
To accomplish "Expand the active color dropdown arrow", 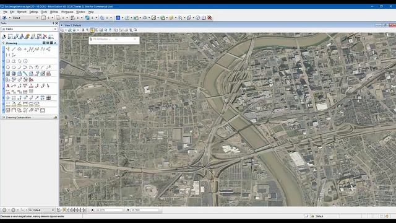I will click(x=52, y=18).
